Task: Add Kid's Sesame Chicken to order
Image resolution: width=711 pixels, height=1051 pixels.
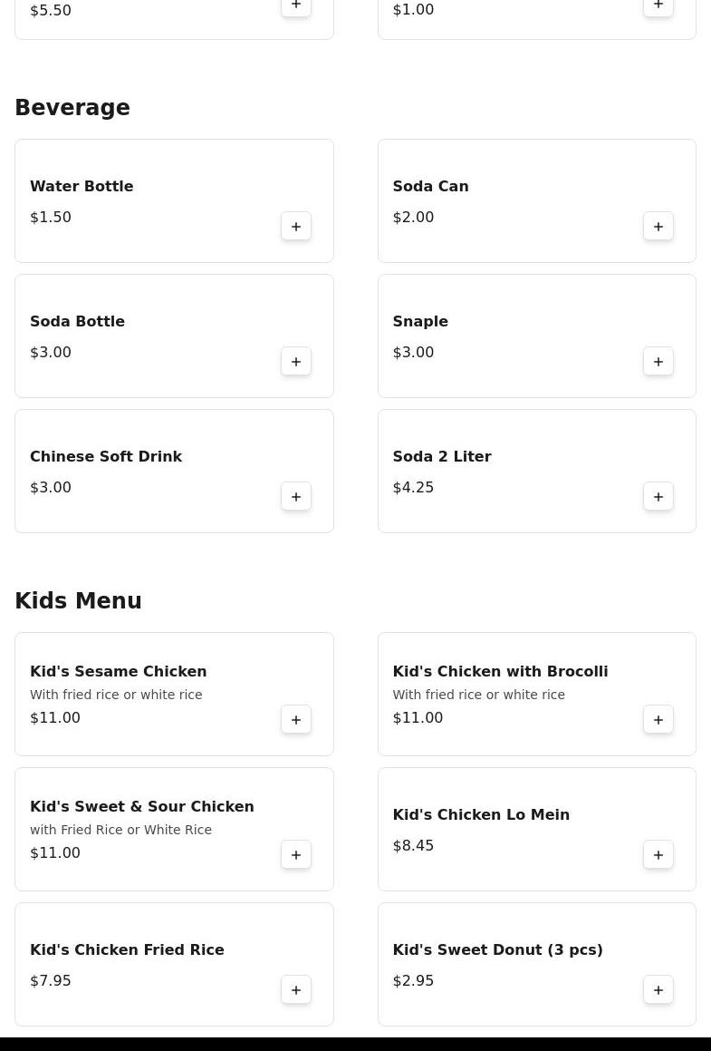Action: (296, 720)
